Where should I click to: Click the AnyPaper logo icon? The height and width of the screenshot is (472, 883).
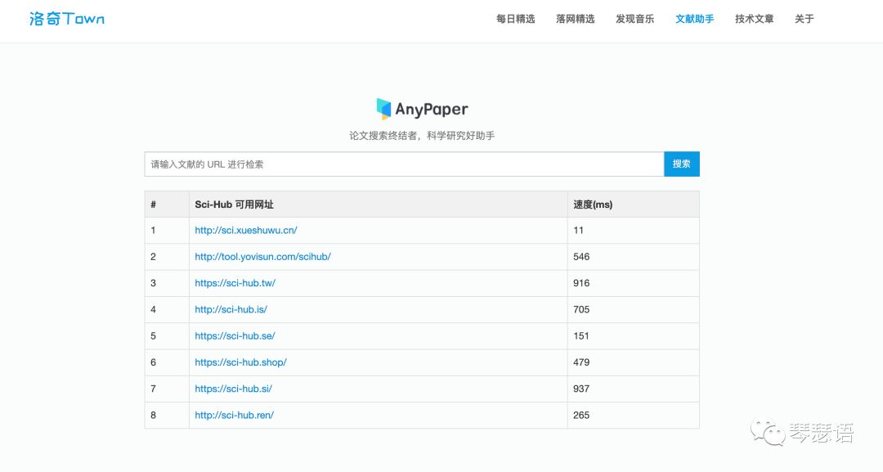coord(384,108)
